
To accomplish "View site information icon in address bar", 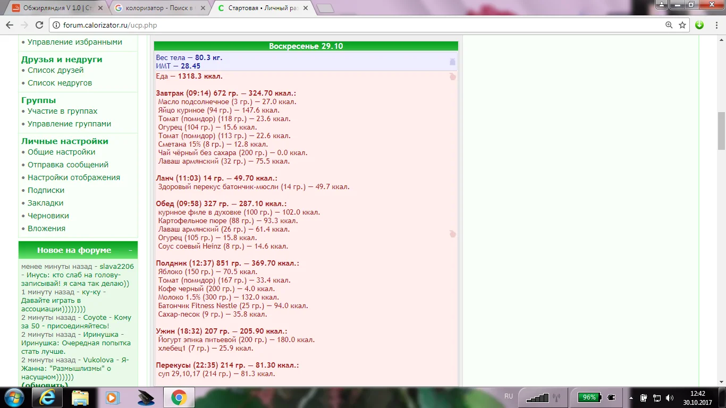I will pos(56,25).
